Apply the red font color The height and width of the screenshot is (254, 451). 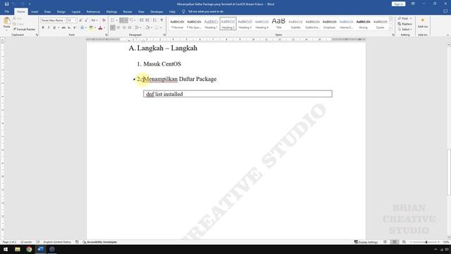tap(100, 28)
